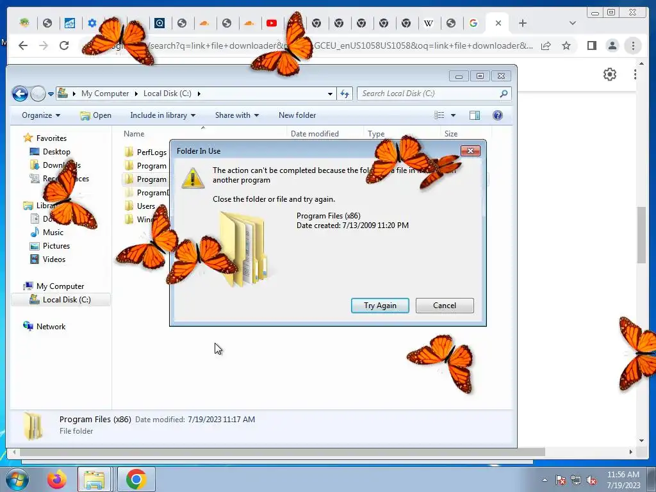
Task: Click Explorer refresh button
Action: pyautogui.click(x=345, y=94)
